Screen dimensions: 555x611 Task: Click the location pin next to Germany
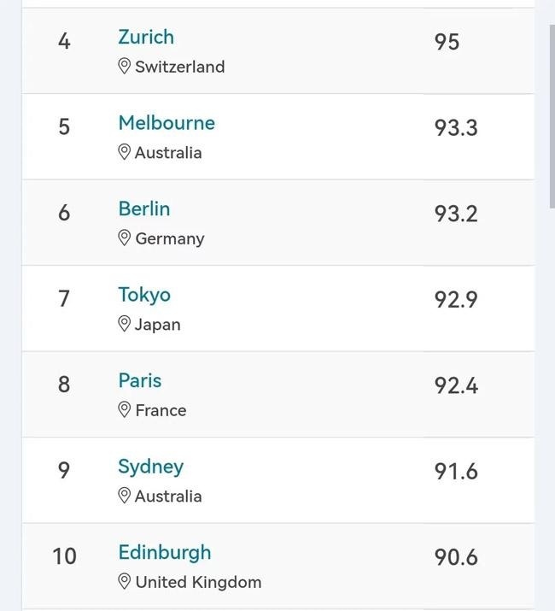[124, 238]
